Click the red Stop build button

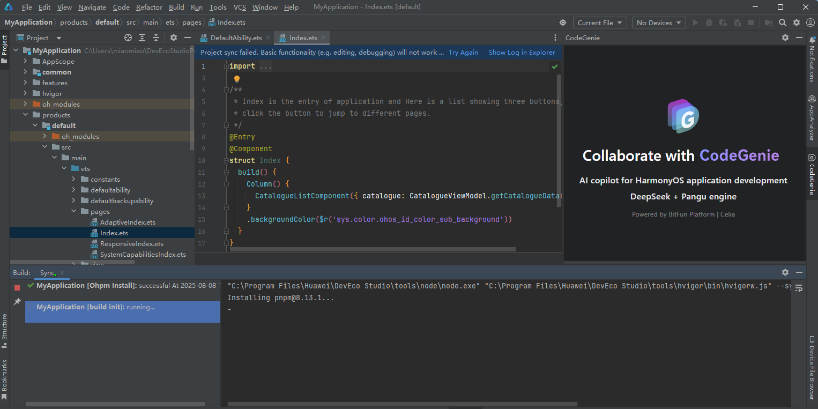17,288
